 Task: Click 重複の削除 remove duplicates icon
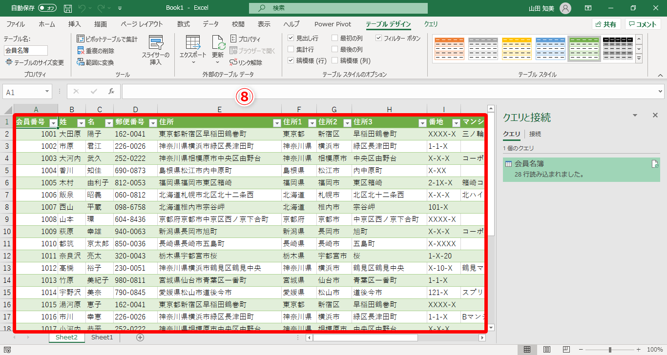pos(82,51)
